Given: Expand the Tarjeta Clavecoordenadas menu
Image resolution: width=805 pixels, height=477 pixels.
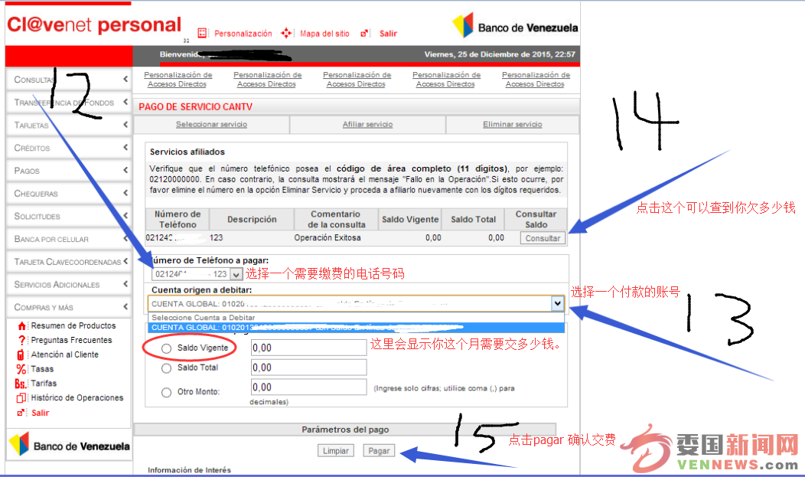Looking at the screenshot, I should 69,261.
